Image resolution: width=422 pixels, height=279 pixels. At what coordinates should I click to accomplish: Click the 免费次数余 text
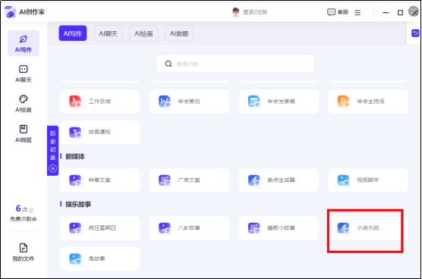coord(24,219)
